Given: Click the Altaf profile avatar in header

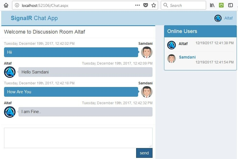Looking at the screenshot, I should [218, 18].
